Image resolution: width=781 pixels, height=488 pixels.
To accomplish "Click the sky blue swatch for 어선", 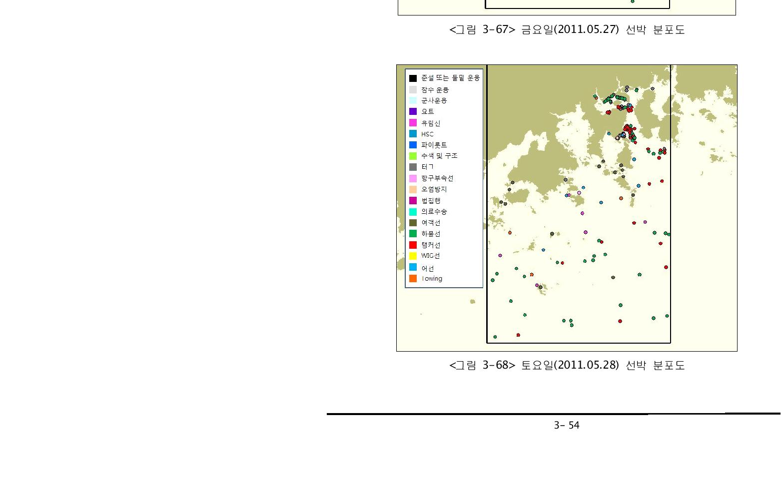I will 413,267.
